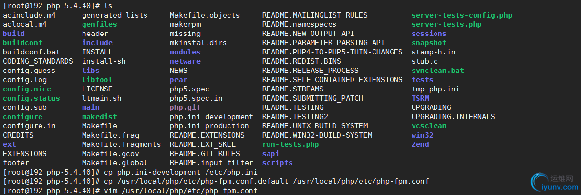Click the README.TESTING2 entry
Image resolution: width=581 pixels, height=195 pixels.
295,117
